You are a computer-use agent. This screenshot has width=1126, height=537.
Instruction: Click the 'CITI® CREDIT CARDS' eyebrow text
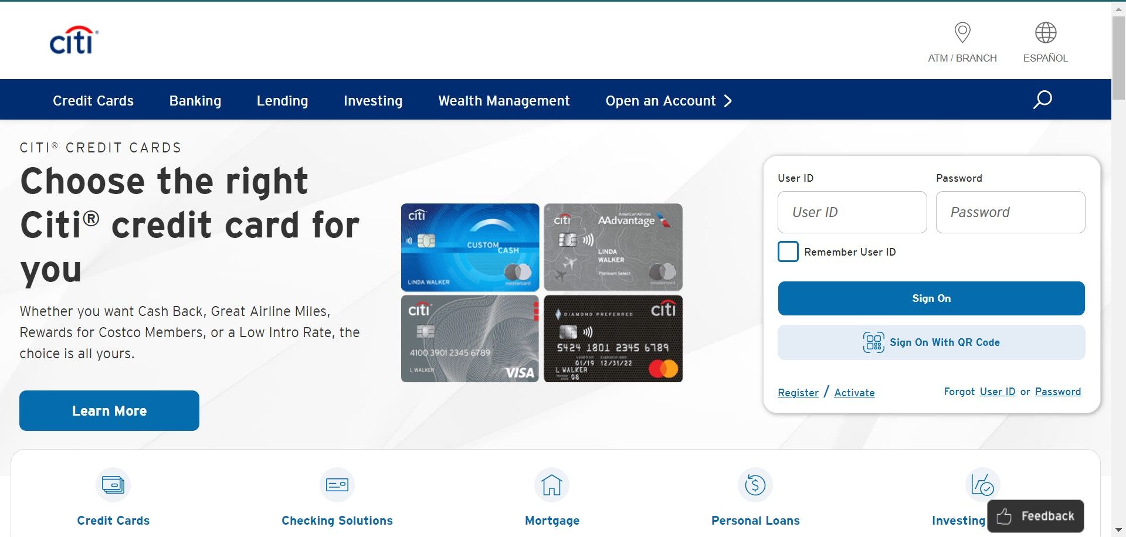point(100,148)
